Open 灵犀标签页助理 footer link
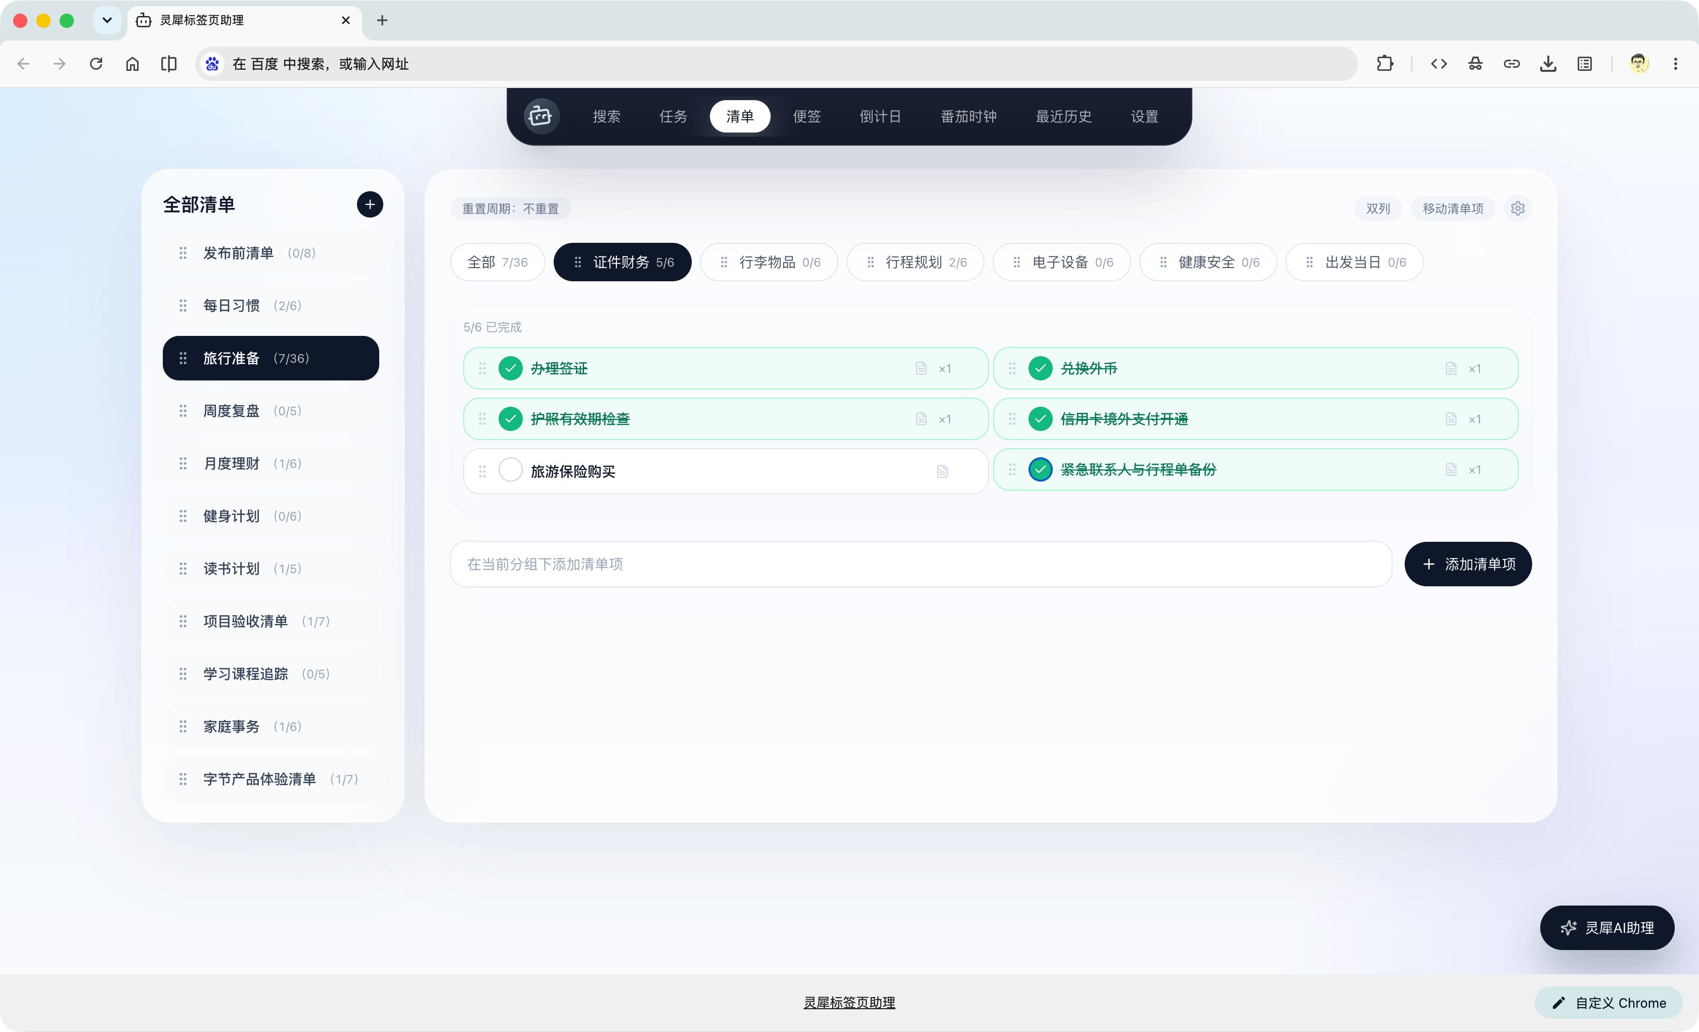 849,1003
